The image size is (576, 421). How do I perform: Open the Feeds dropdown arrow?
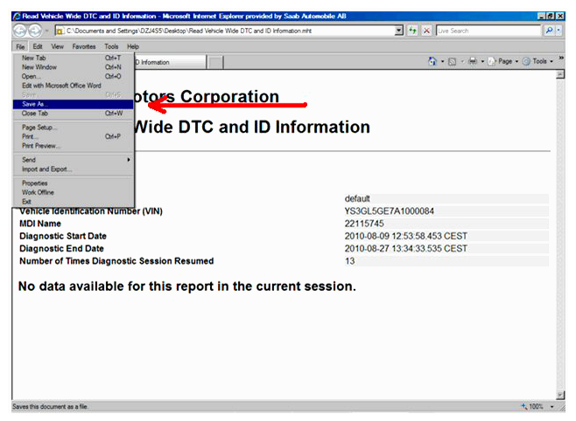pyautogui.click(x=462, y=61)
